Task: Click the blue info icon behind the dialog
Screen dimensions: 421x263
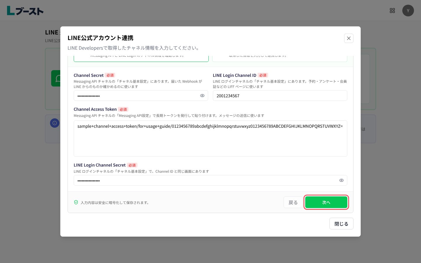Action: click(55, 123)
